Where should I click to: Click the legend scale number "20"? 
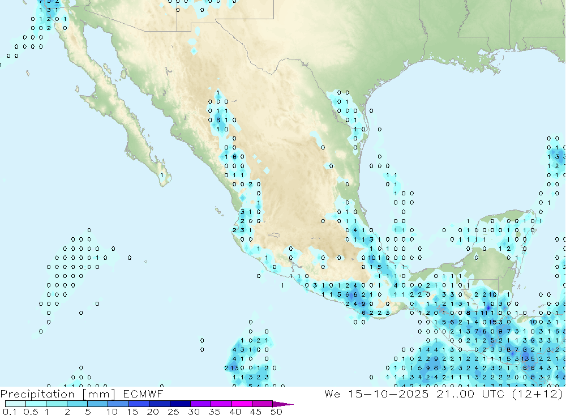[x=153, y=412]
